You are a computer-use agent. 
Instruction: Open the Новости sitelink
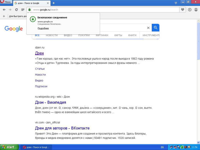coord(40,75)
